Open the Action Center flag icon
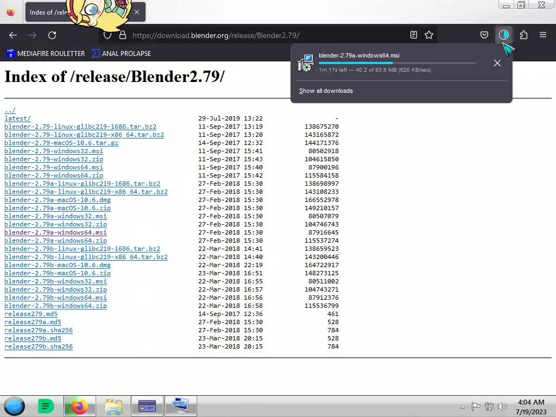 click(476, 407)
